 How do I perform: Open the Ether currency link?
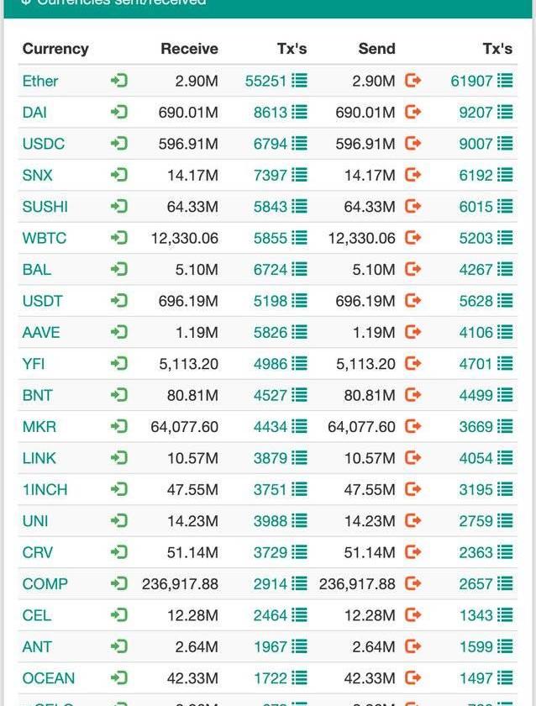(40, 81)
